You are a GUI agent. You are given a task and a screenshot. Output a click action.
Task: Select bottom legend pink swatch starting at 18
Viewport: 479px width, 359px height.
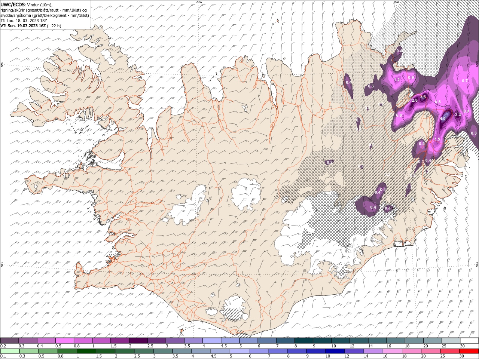pos(411,351)
